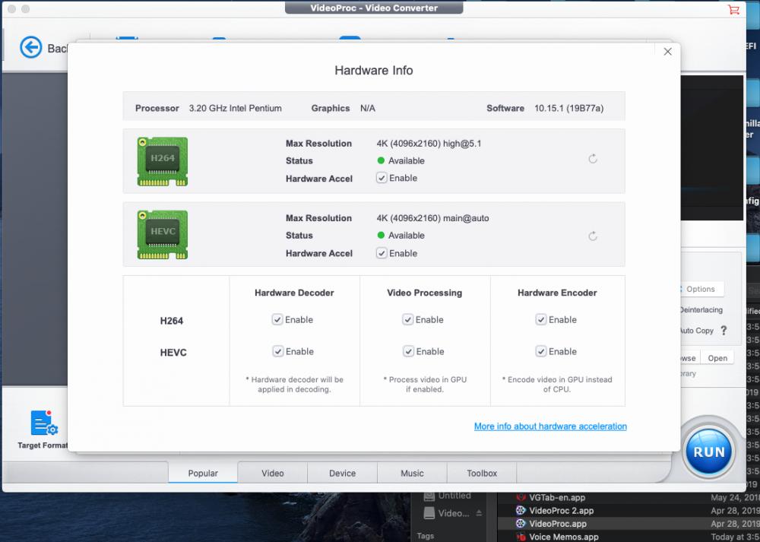
Task: Refresh the H264 hardware status
Action: [592, 159]
